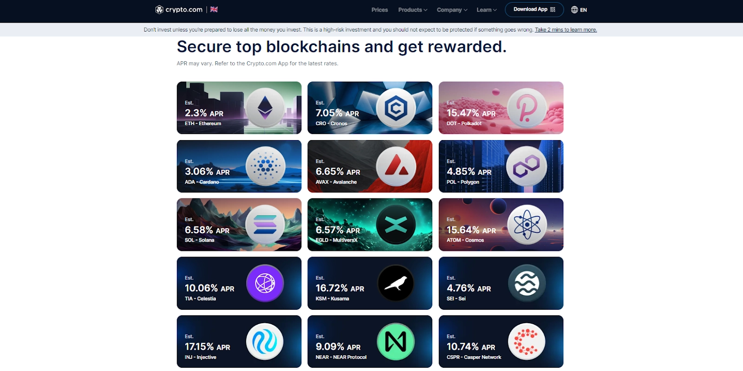The image size is (743, 371).
Task: Open the Prices page
Action: coord(379,10)
